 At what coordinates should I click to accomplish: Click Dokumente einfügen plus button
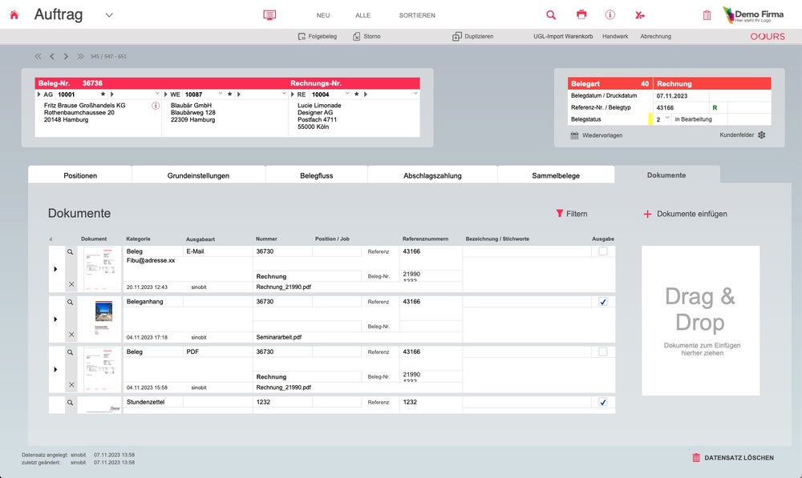point(685,214)
